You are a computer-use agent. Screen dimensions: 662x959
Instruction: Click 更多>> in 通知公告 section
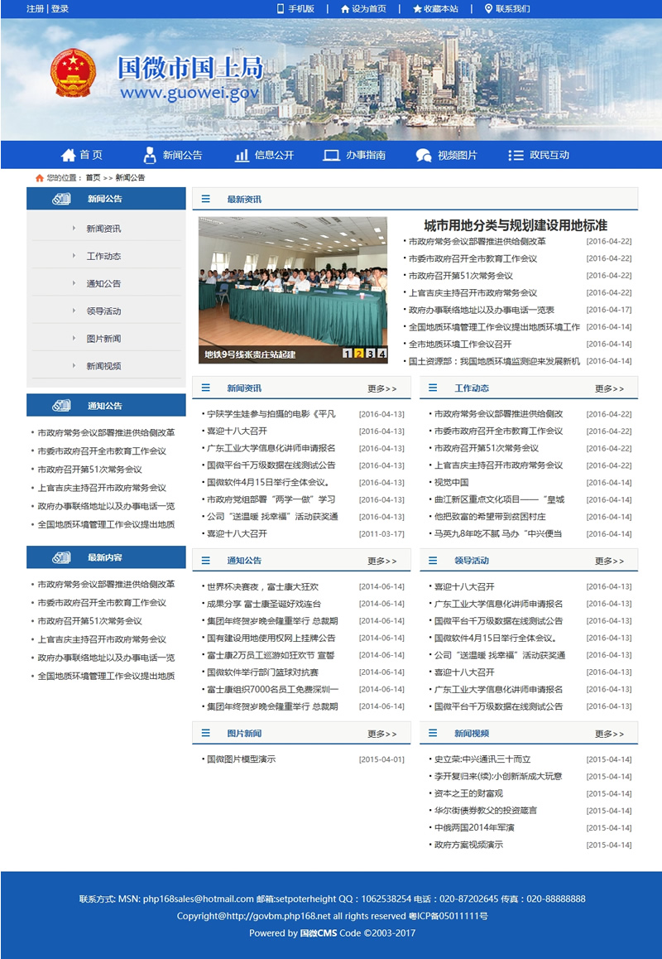point(382,561)
